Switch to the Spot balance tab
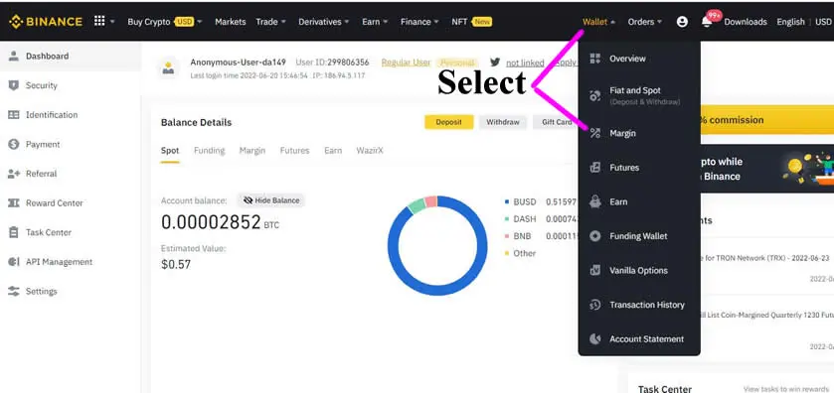The image size is (834, 393). pyautogui.click(x=170, y=151)
